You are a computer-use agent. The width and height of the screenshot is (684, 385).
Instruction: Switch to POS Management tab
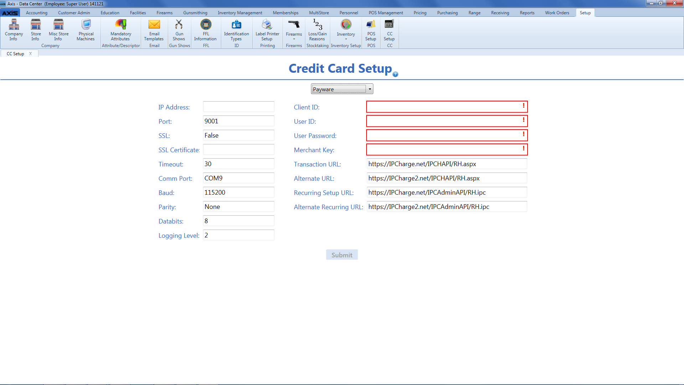coord(386,13)
